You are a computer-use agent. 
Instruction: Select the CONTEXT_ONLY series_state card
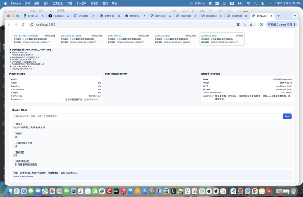tap(175, 39)
